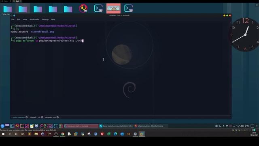Image resolution: width=259 pixels, height=146 pixels.
Task: Close the sudo openvpn tab
Action: coord(27,117)
